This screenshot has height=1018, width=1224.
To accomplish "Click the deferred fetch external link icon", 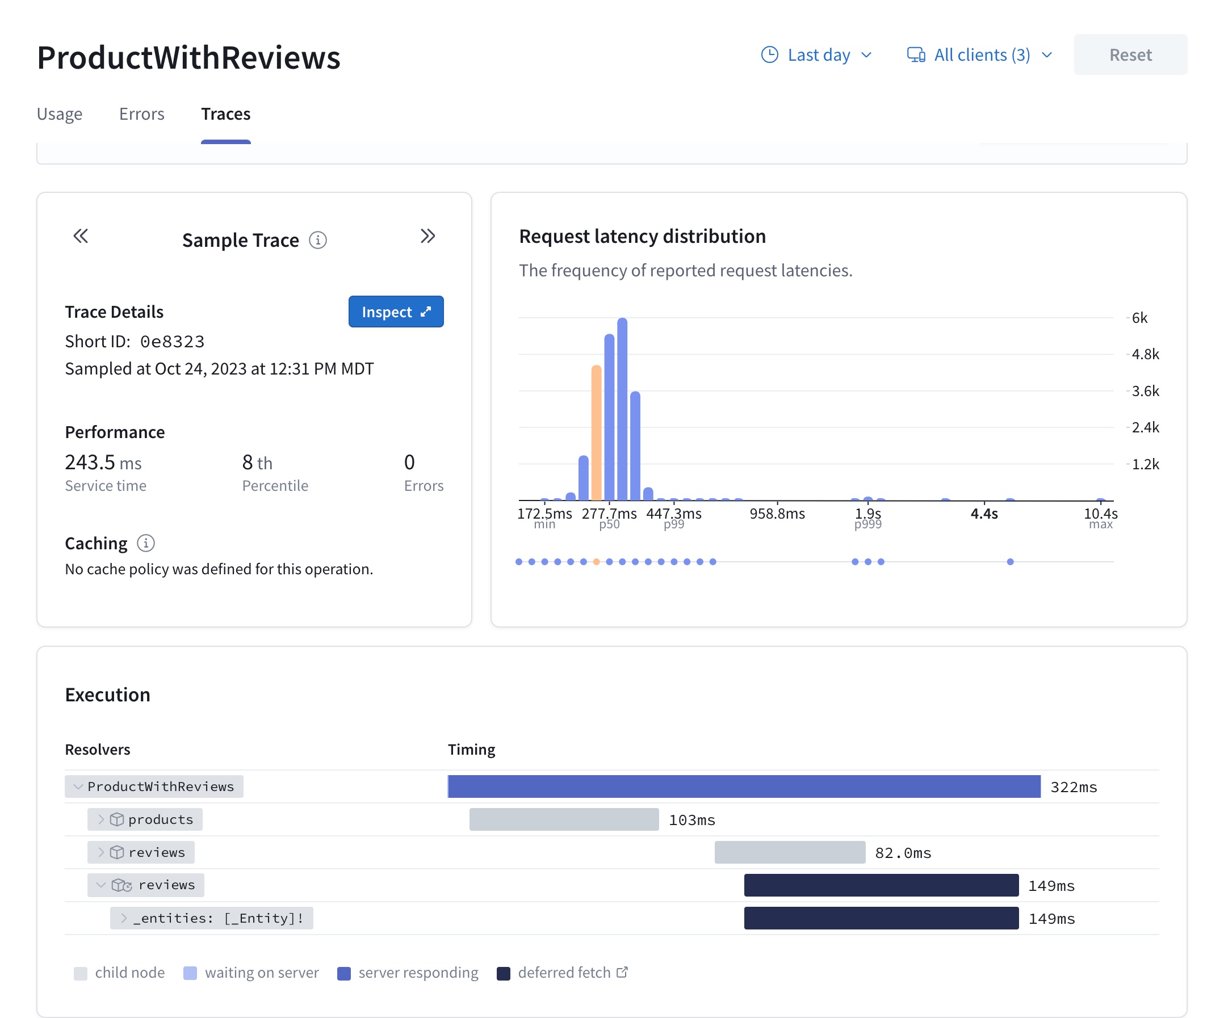I will click(x=622, y=972).
